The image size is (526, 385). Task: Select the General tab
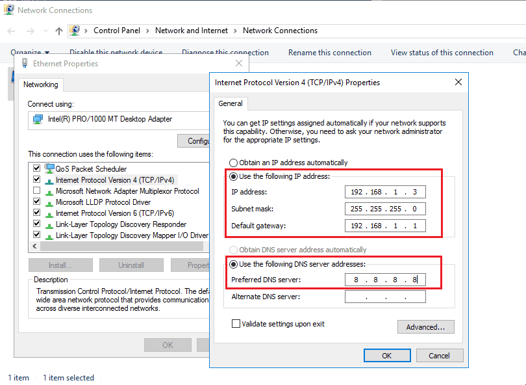click(x=231, y=103)
